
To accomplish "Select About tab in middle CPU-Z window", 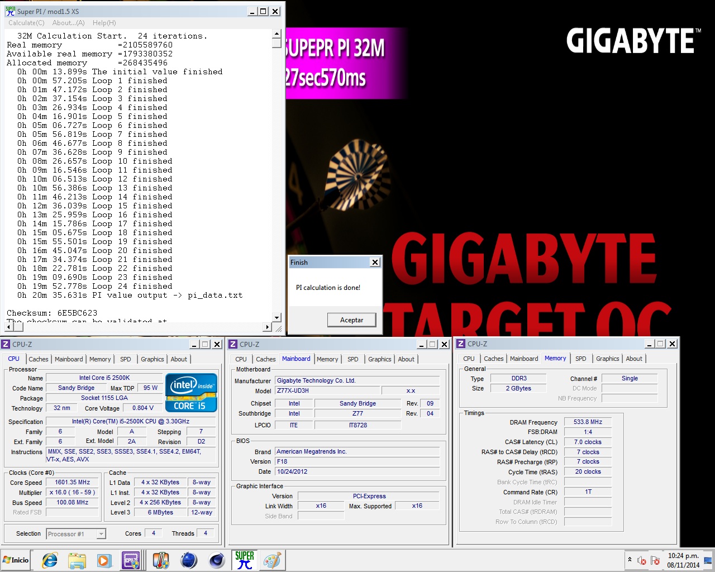I will click(406, 359).
